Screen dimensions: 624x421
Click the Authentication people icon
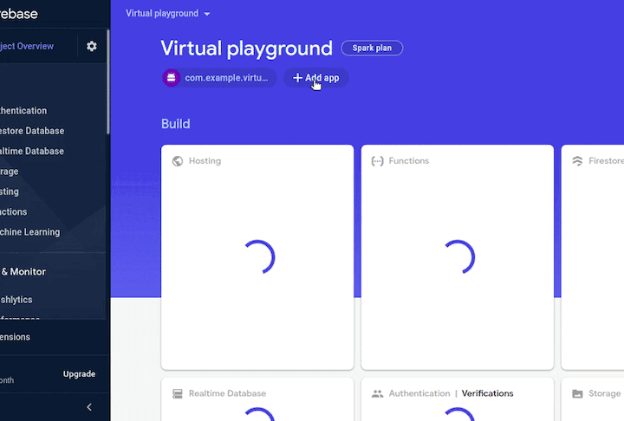point(377,393)
